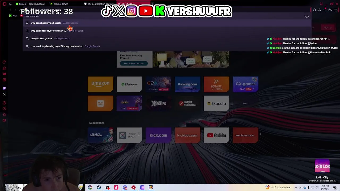340x191 pixels.
Task: Open the Mech Arena suggestion tile
Action: (100, 135)
